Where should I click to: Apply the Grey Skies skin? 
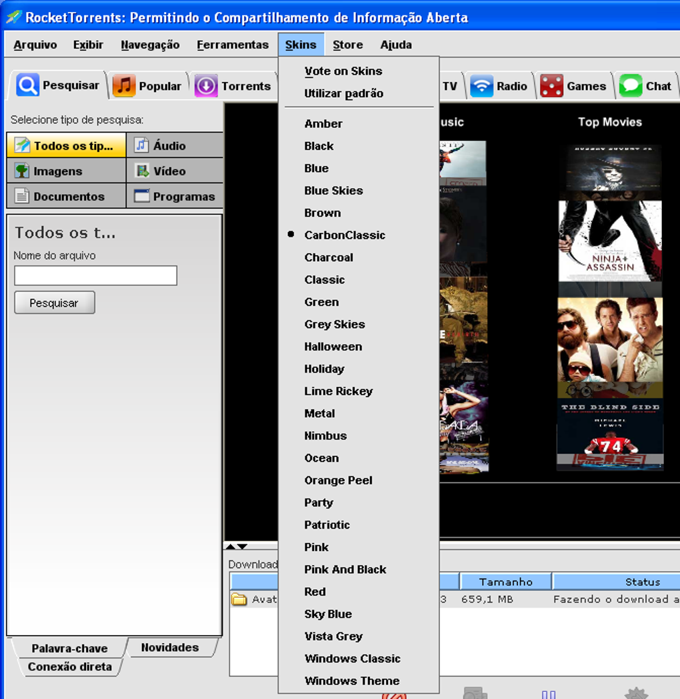coord(359,324)
